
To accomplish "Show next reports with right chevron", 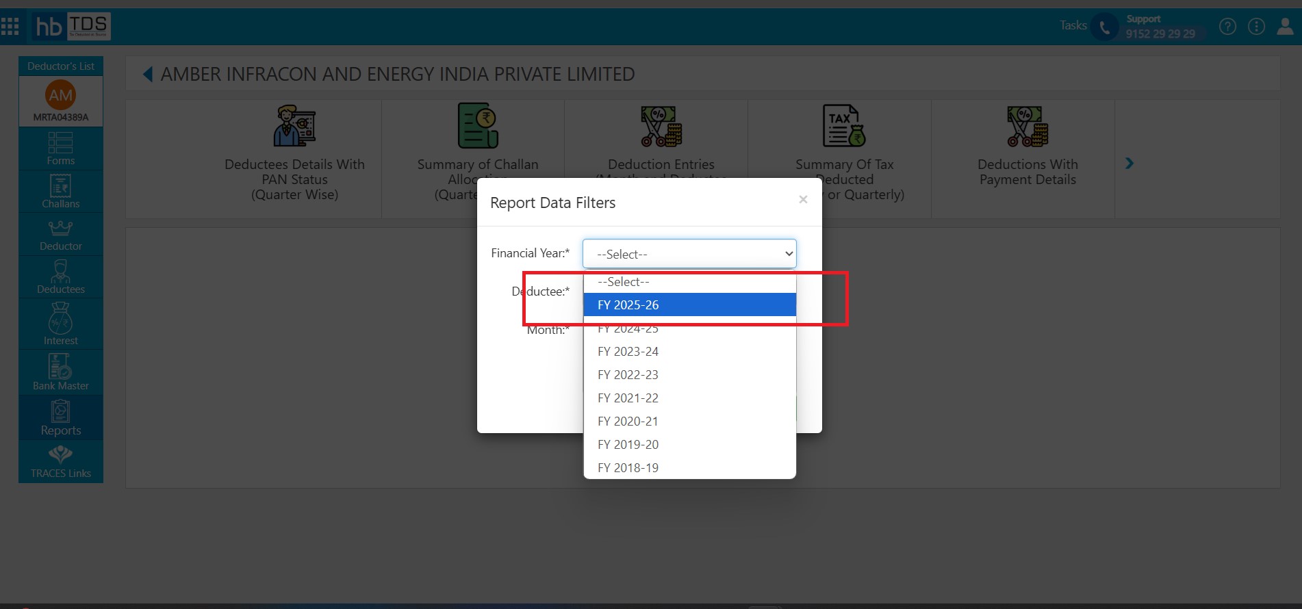I will [x=1129, y=163].
